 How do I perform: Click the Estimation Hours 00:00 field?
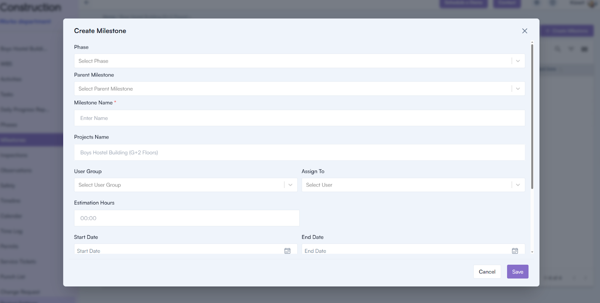coord(186,218)
